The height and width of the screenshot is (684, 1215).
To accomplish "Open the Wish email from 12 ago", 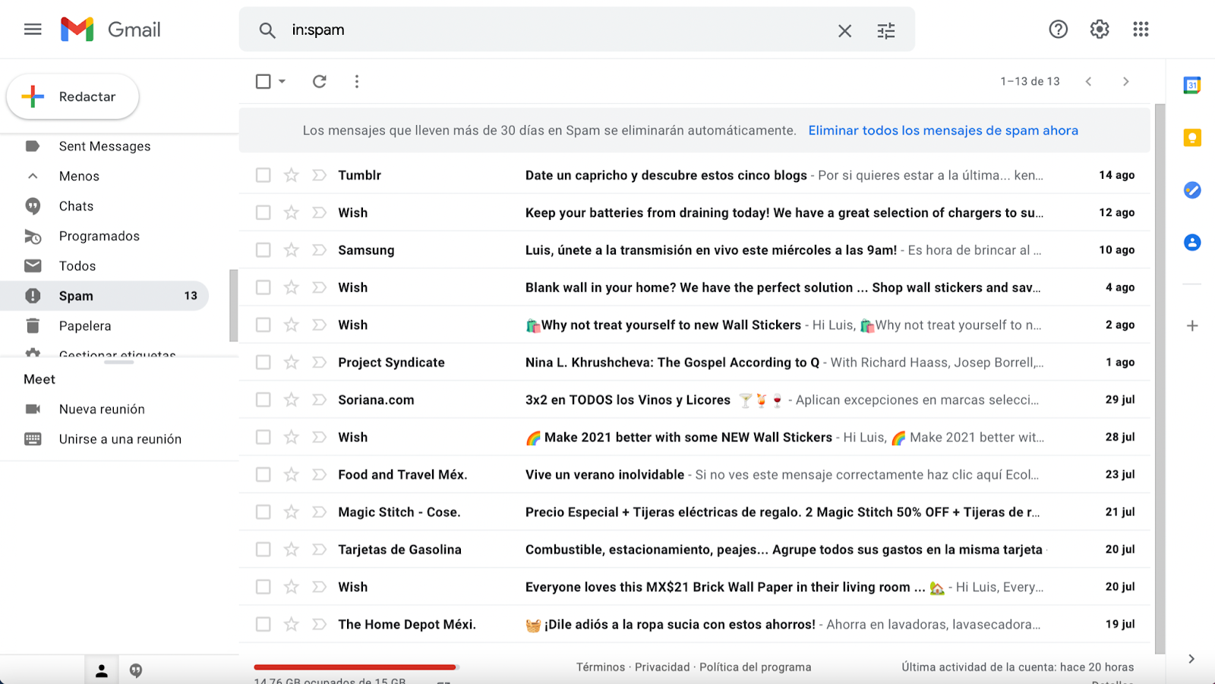I will (x=694, y=212).
